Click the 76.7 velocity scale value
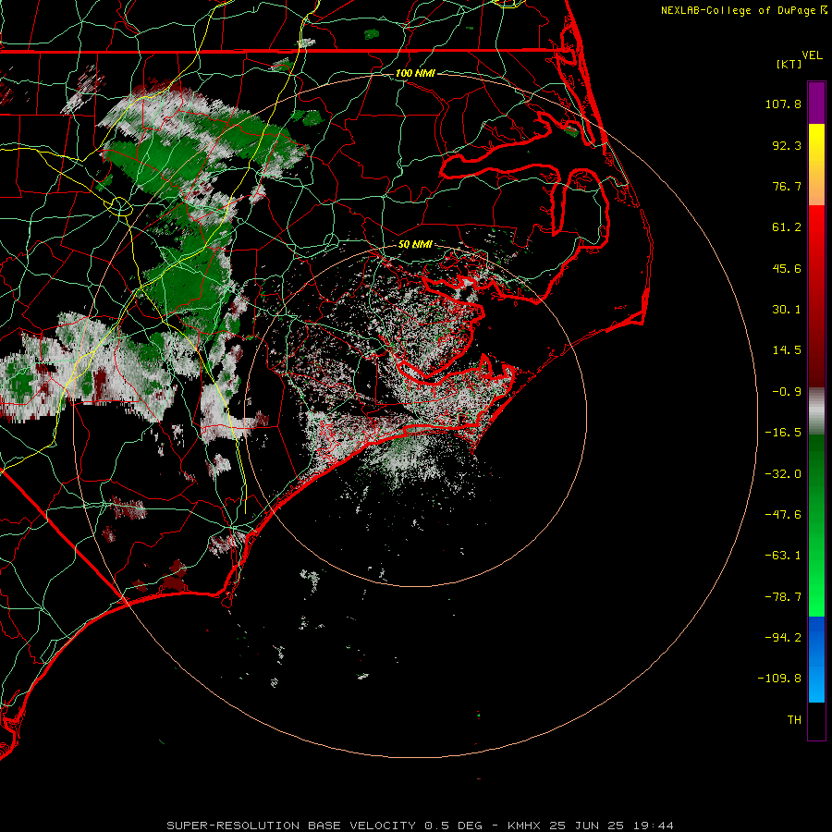Viewport: 832px width, 832px height. (x=787, y=186)
